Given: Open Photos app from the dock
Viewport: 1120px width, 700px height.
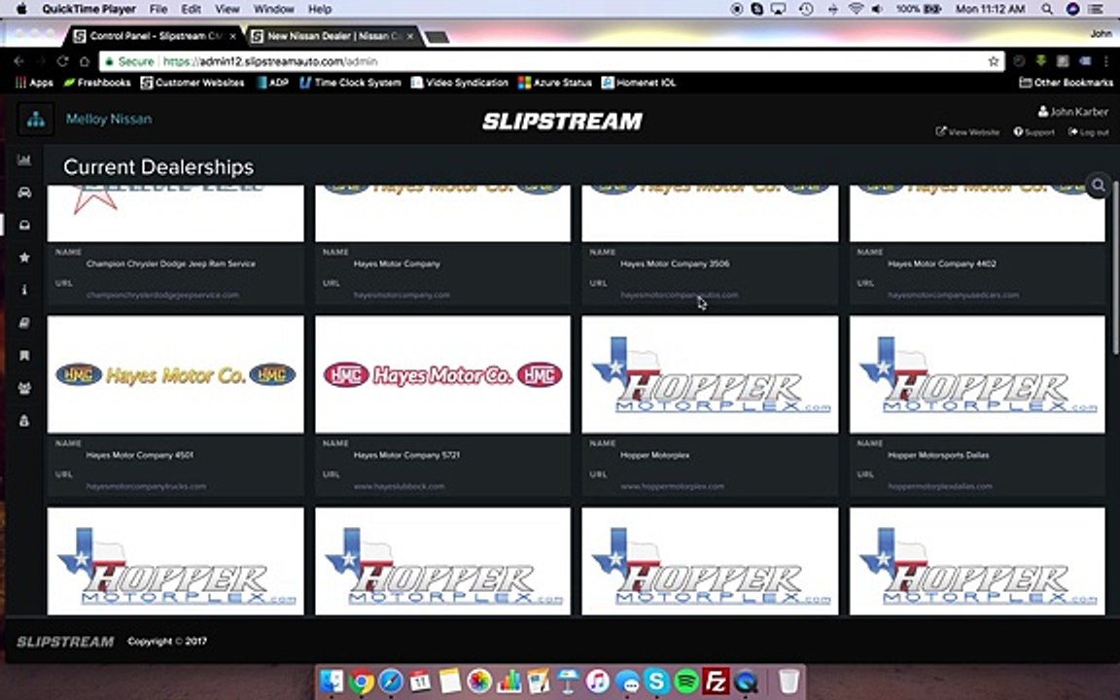Looking at the screenshot, I should tap(479, 681).
